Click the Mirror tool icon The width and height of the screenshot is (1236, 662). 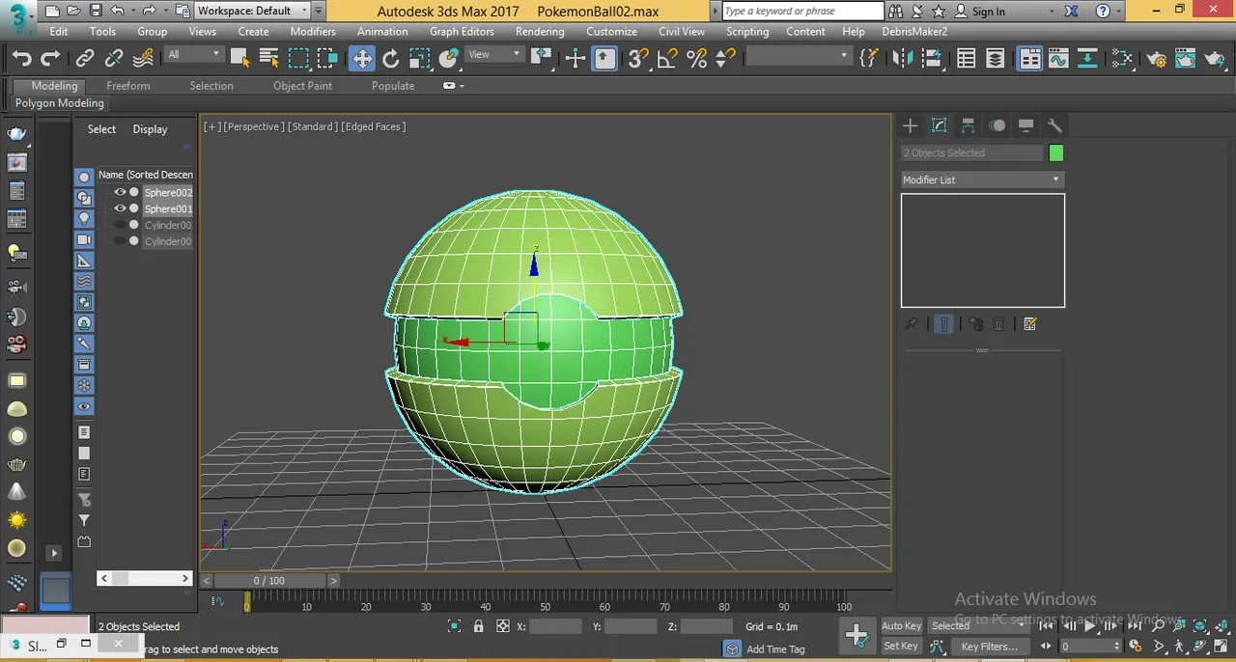(x=902, y=59)
